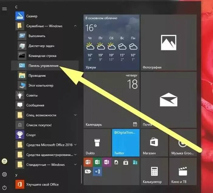
Task: Open the Музыка Groove tile
Action: click(183, 143)
